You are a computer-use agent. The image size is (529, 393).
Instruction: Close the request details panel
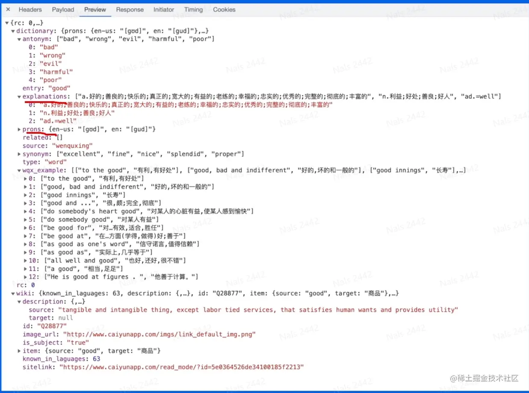8,9
